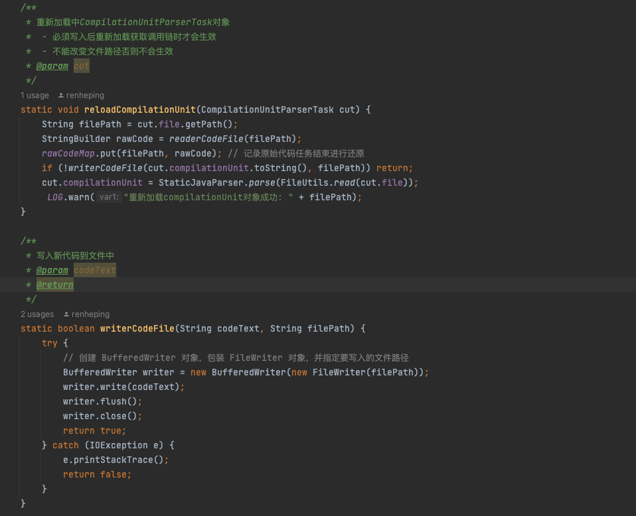
Task: Click the "catch" keyword
Action: click(66, 446)
